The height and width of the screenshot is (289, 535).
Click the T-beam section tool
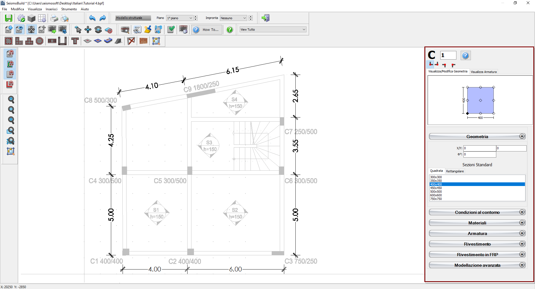pos(75,41)
